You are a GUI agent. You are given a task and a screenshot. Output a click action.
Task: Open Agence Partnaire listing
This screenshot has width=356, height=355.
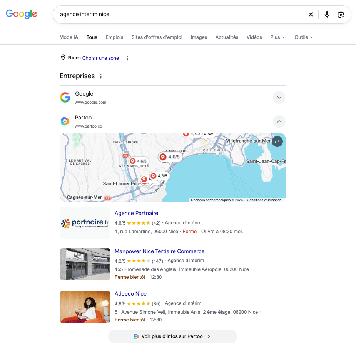click(x=137, y=213)
